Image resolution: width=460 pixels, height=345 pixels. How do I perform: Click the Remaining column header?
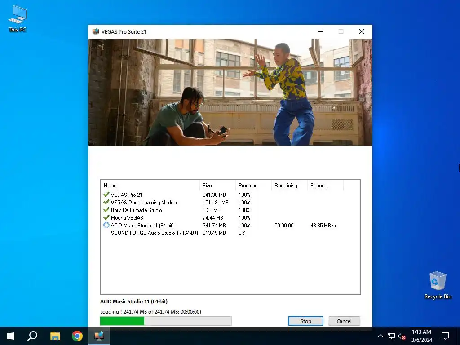[x=289, y=186]
